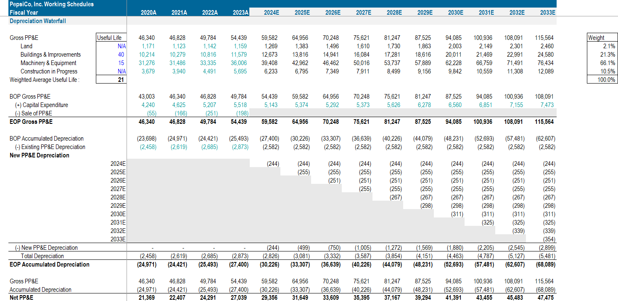618x301 pixels.
Task: Select BOP Gross PP&E 2020A value 43,003
Action: [x=148, y=97]
